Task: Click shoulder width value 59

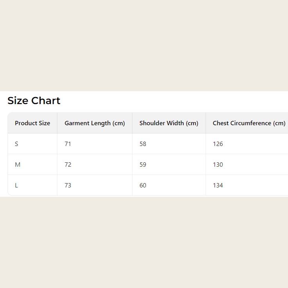Action: (143, 165)
